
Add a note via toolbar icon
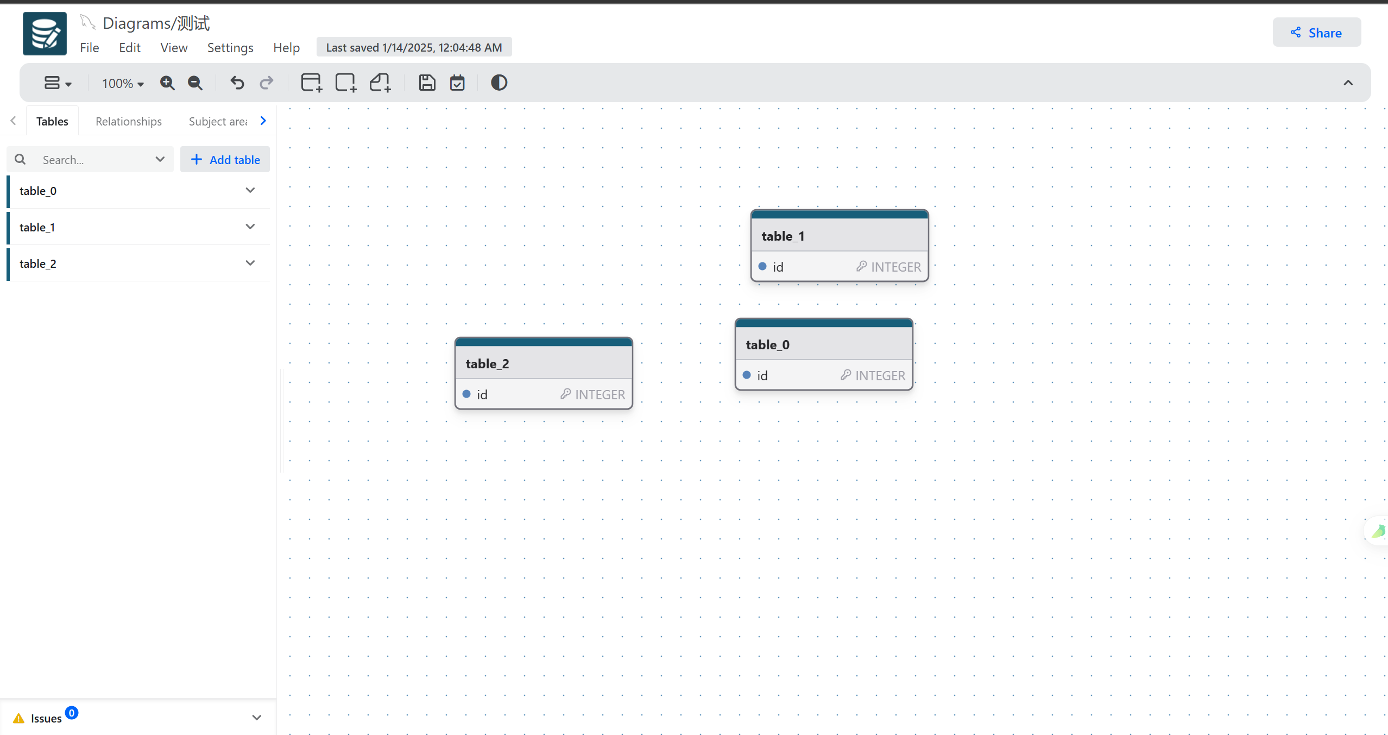[x=380, y=83]
